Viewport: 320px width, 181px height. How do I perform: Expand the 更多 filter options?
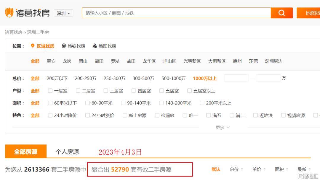click(223, 128)
